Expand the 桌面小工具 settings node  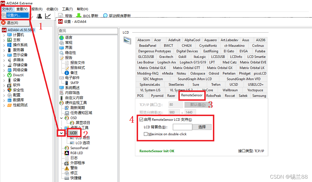pyautogui.click(x=62, y=128)
